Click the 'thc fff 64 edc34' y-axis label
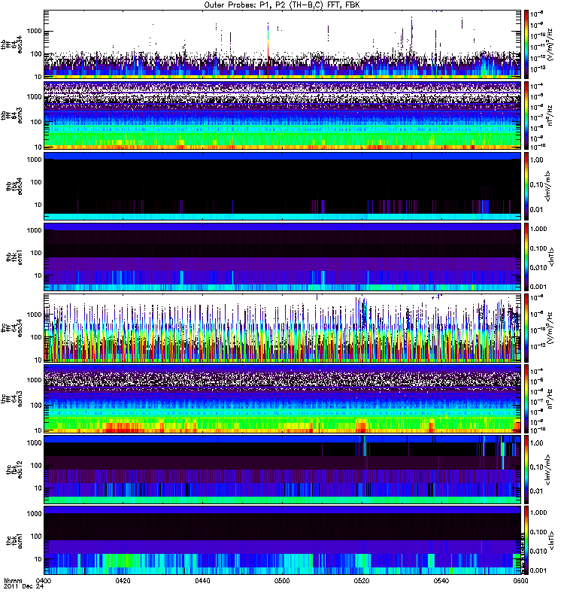The height and width of the screenshot is (602, 564). point(11,328)
